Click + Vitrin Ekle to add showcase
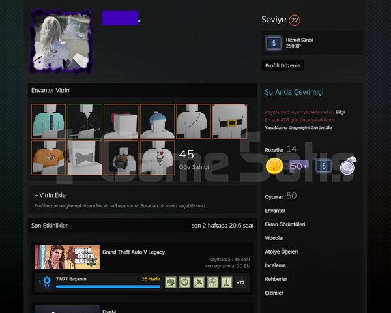 tap(50, 195)
